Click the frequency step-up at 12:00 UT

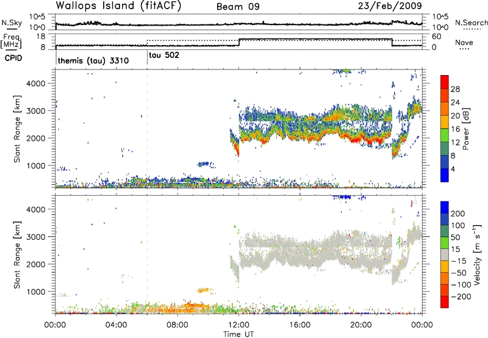point(239,42)
